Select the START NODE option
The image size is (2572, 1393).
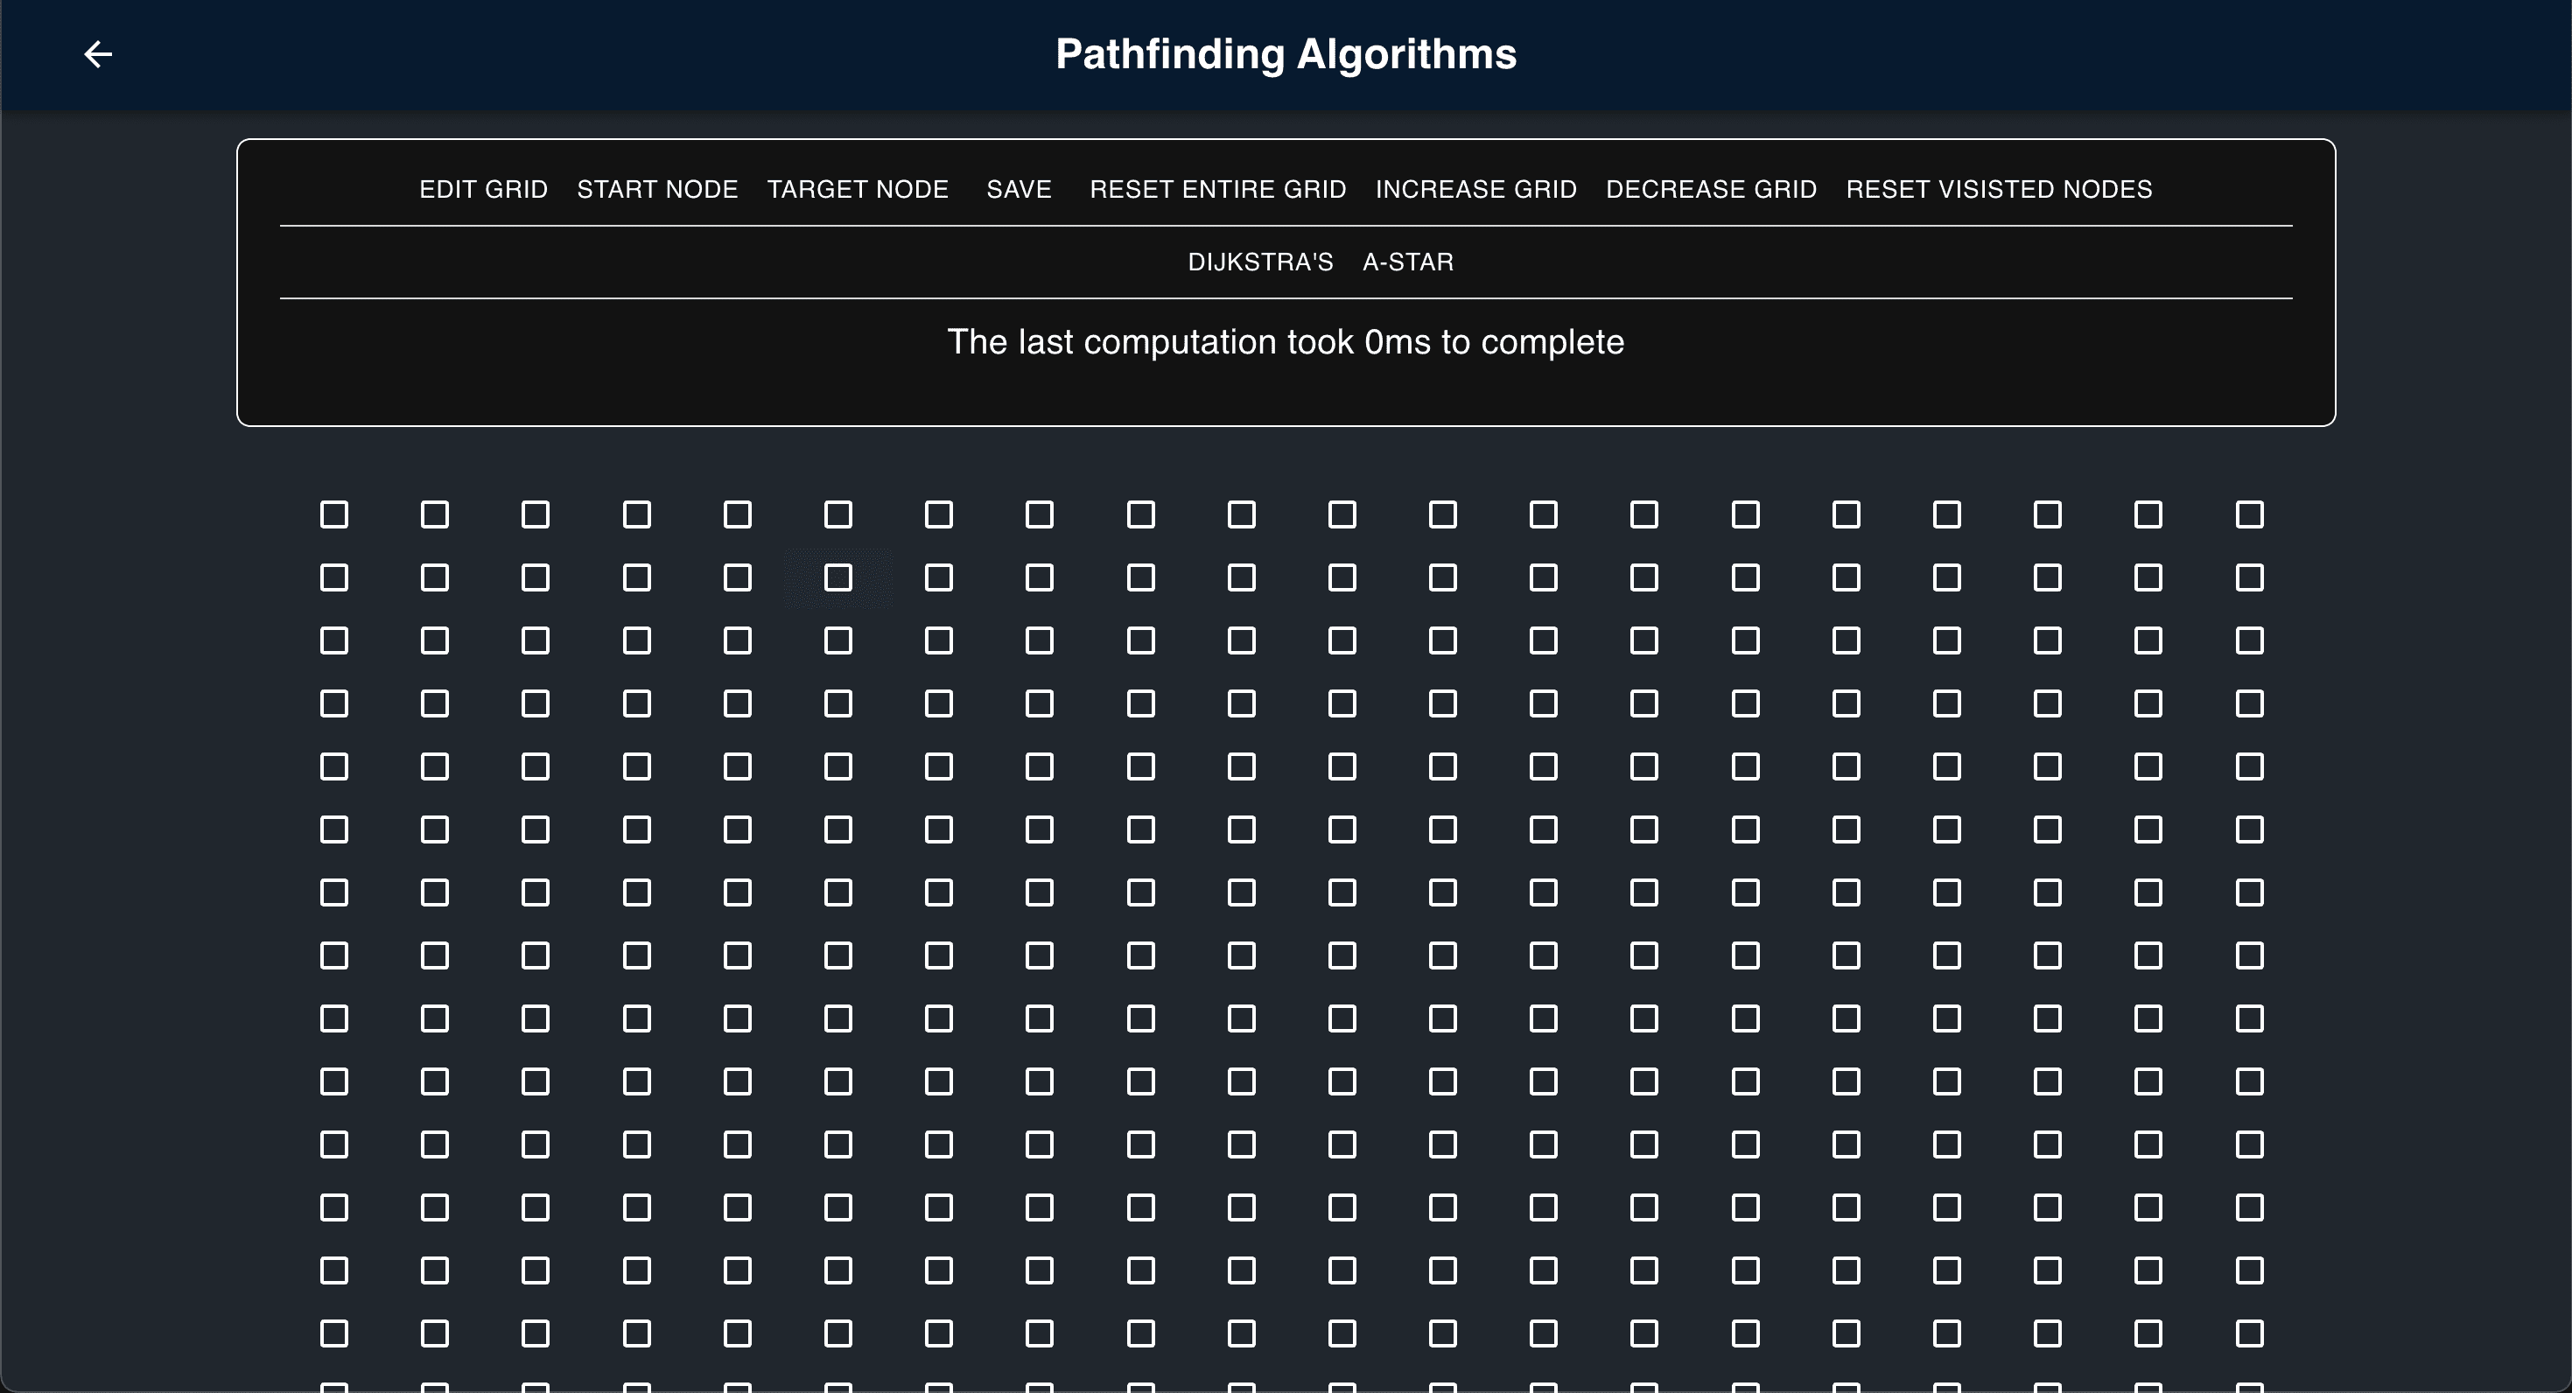pos(657,190)
